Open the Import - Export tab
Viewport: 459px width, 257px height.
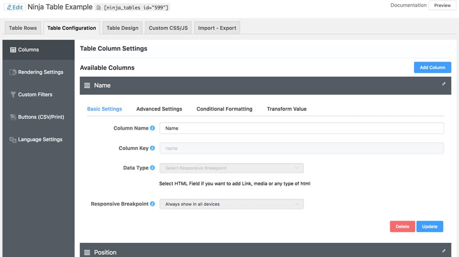[x=217, y=28]
